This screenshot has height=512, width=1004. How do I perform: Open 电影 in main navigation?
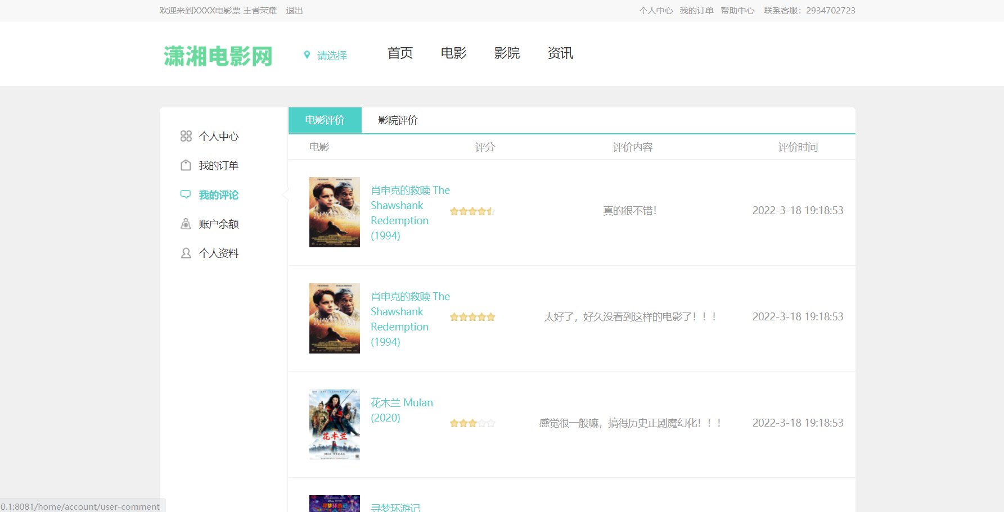tap(454, 53)
